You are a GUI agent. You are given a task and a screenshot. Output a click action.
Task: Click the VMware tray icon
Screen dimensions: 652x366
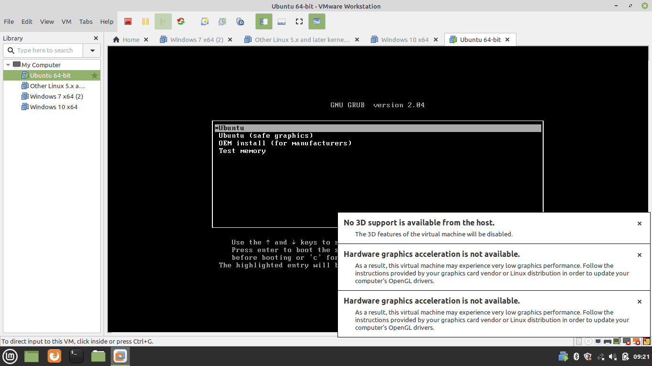[564, 356]
